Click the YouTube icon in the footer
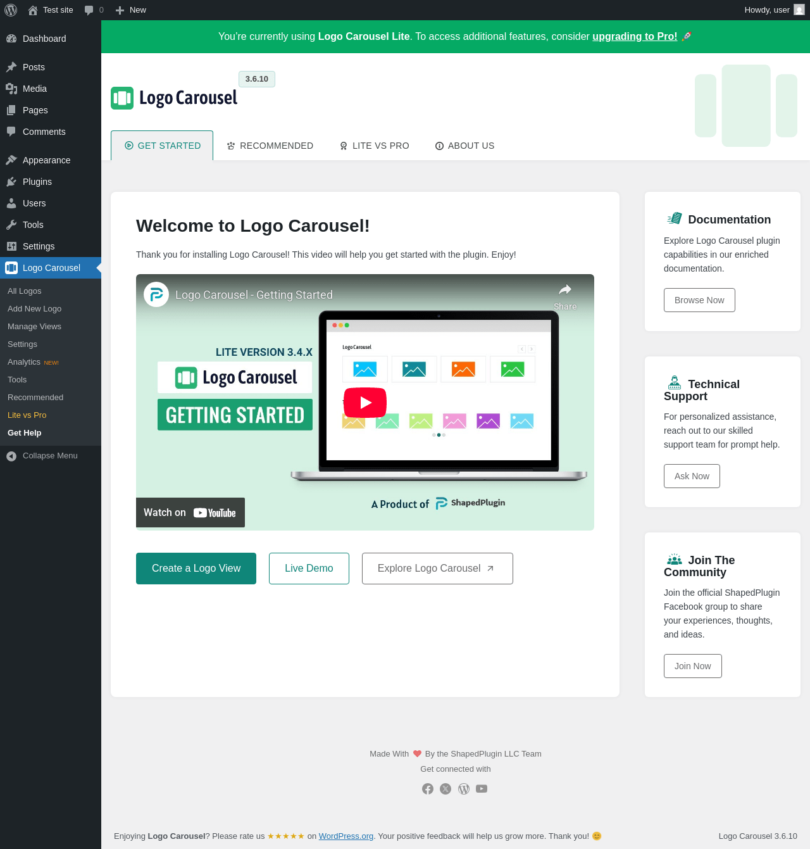810x849 pixels. 482,789
